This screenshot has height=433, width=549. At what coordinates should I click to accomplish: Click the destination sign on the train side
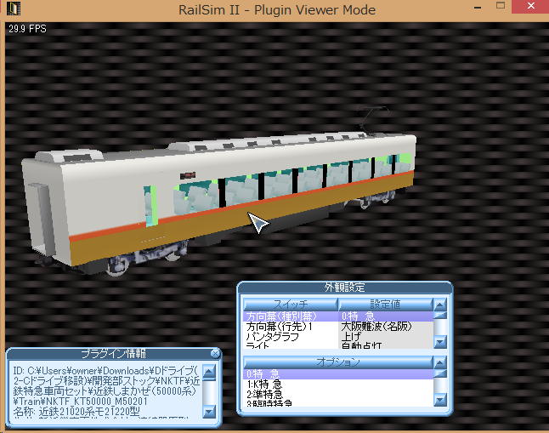[x=188, y=175]
